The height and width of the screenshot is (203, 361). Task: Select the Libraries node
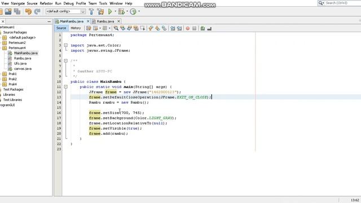tap(9, 95)
